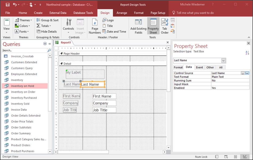253x160 pixels.
Task: Click the Page Header section bar
Action: [x=113, y=54]
